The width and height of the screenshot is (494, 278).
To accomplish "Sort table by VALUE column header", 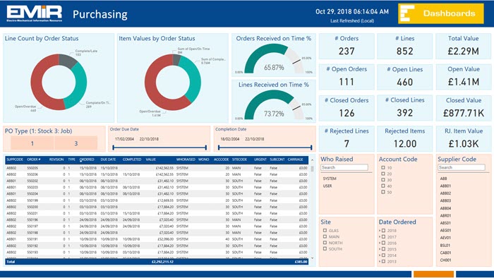I will click(x=150, y=159).
